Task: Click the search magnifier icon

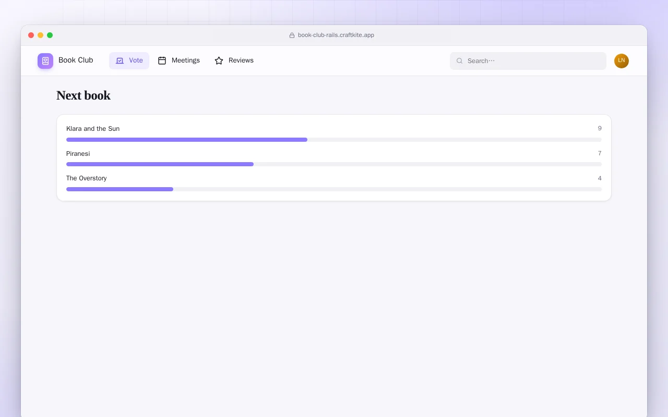Action: coord(460,61)
